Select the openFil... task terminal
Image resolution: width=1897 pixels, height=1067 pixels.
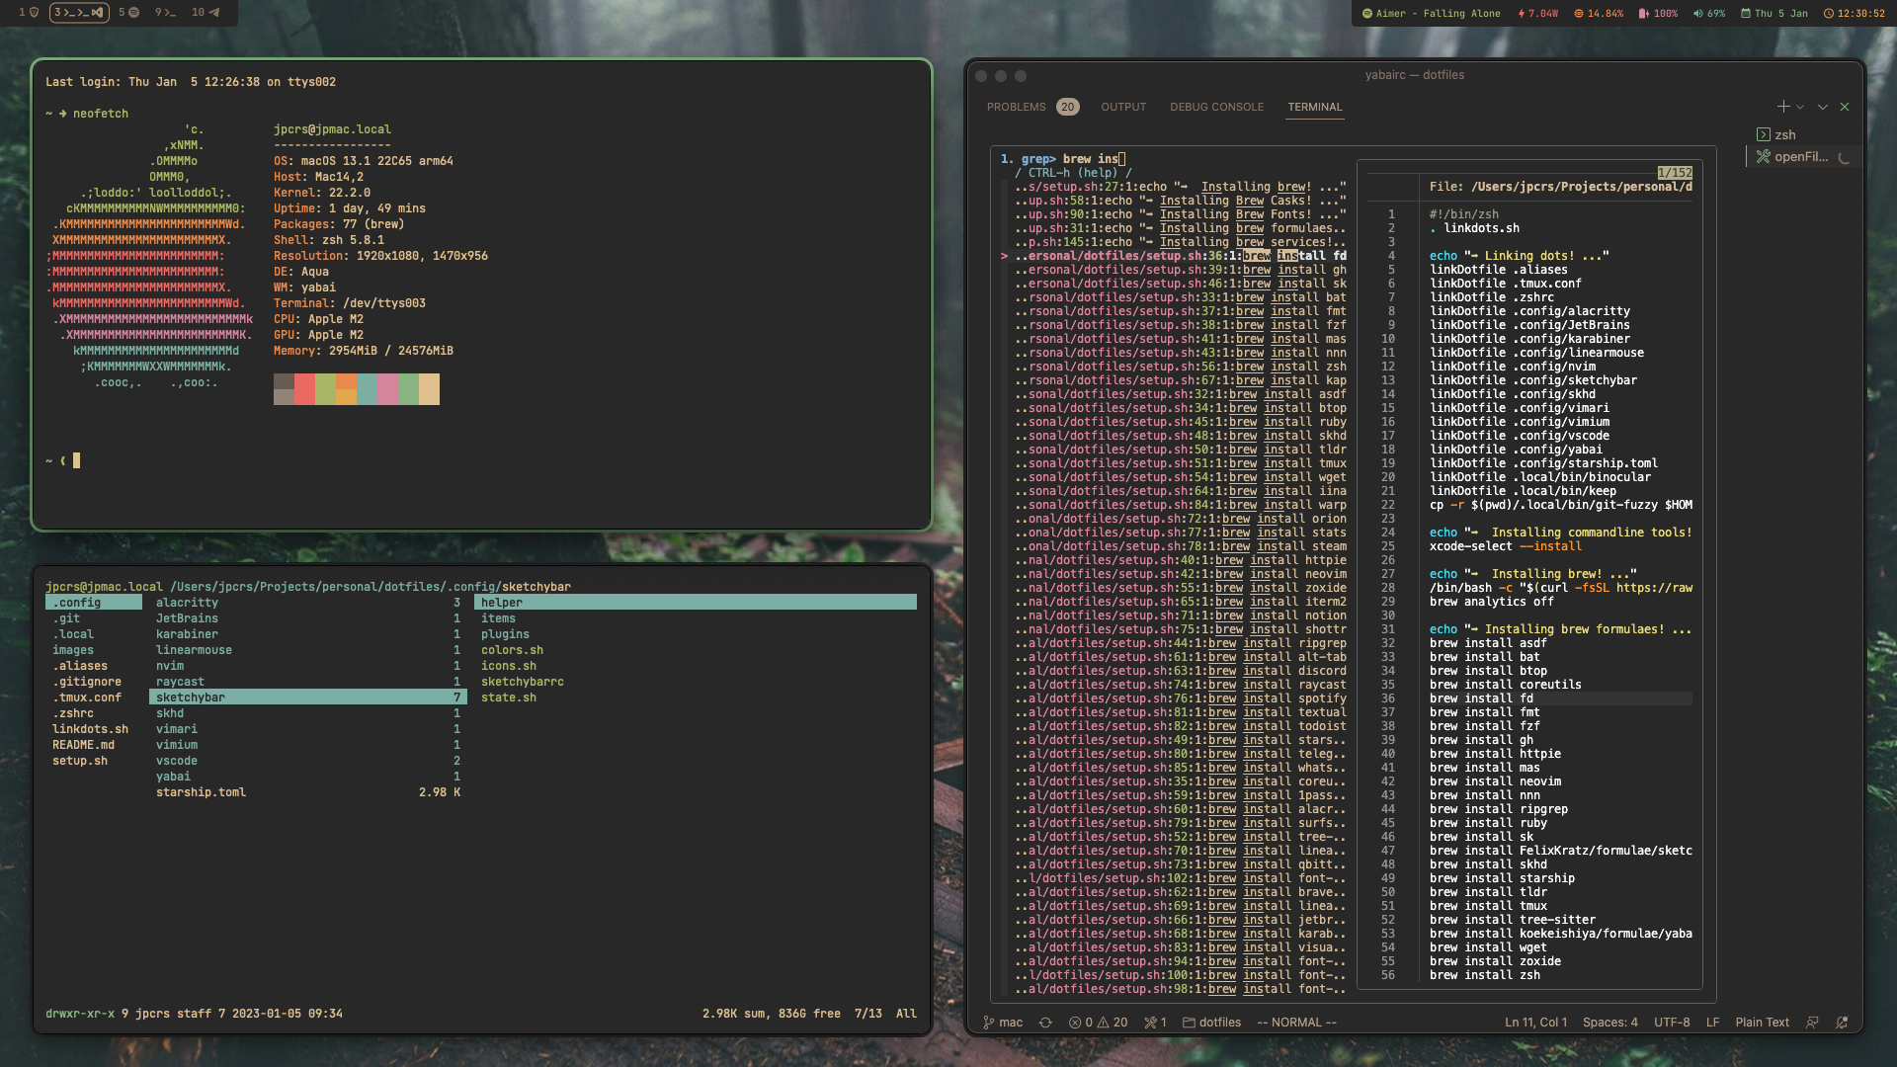pos(1800,157)
